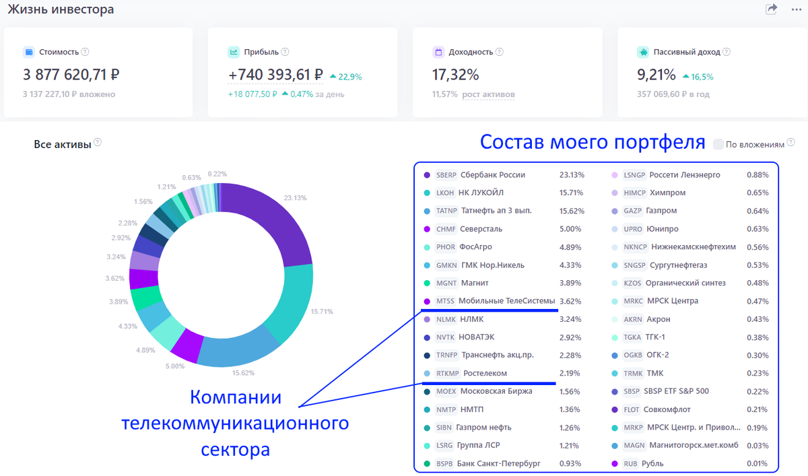This screenshot has height=476, width=808.
Task: Open help icon next to Доходность
Action: click(500, 52)
